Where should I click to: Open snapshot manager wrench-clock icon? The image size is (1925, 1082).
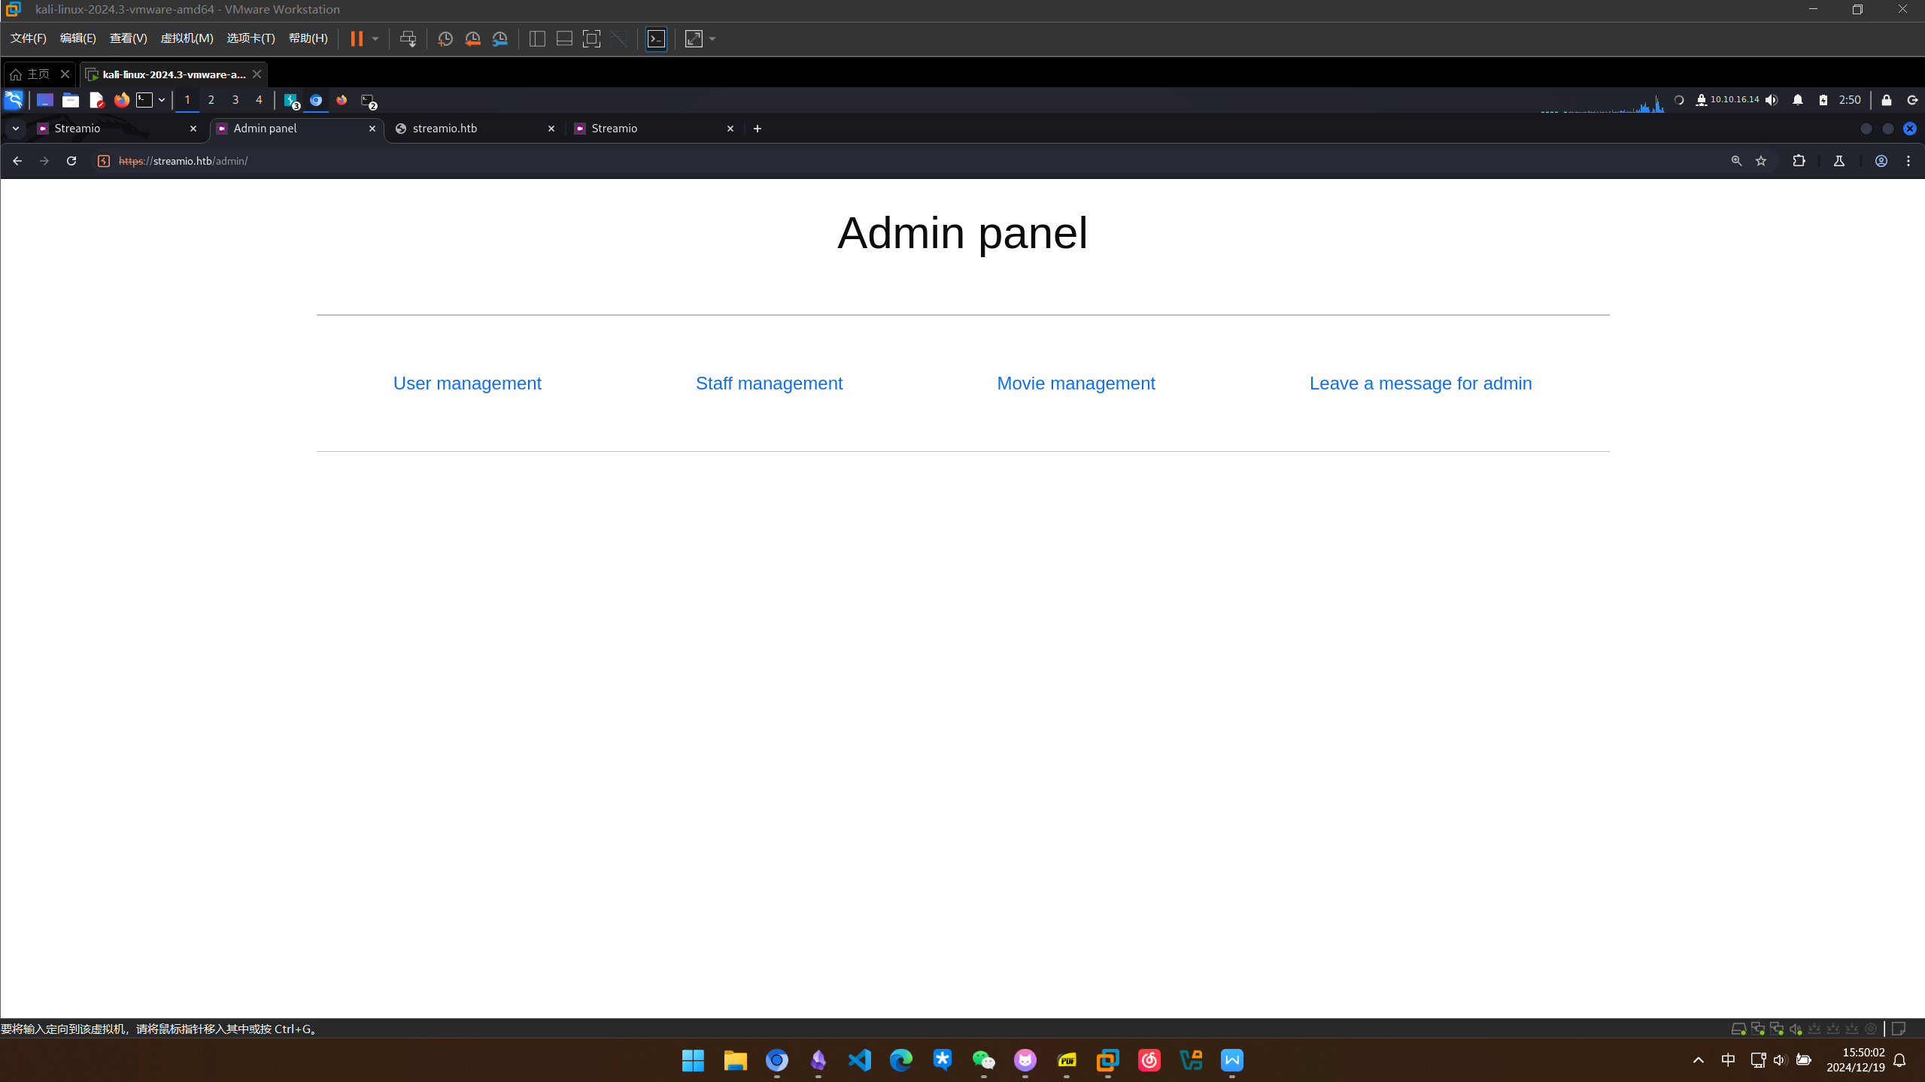pos(499,39)
